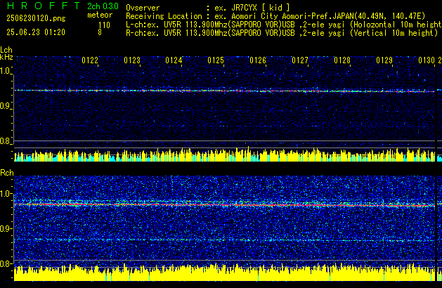Screen dimensions: 442x288
Task: Click the Rch channel label
Action: click(x=7, y=173)
